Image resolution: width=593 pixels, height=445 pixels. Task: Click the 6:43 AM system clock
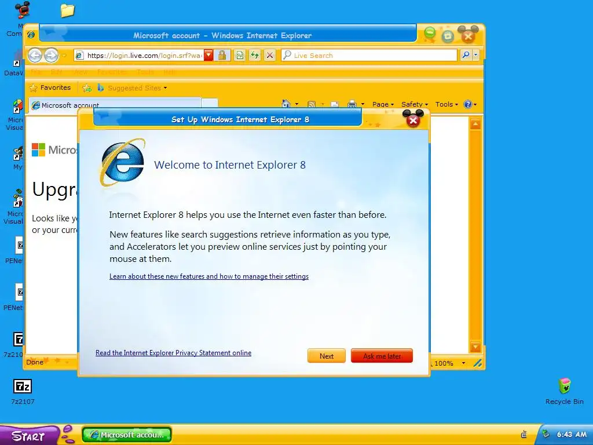click(x=572, y=435)
